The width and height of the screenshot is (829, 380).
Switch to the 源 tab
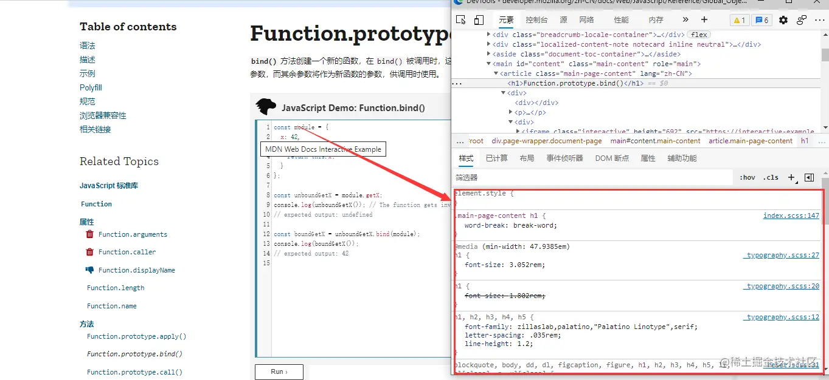pos(564,20)
